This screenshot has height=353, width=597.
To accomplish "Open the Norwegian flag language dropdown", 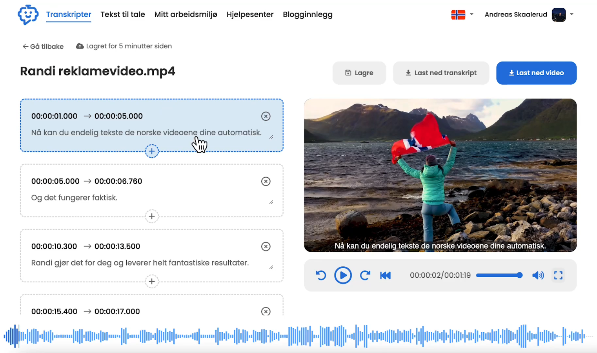I will click(x=462, y=15).
